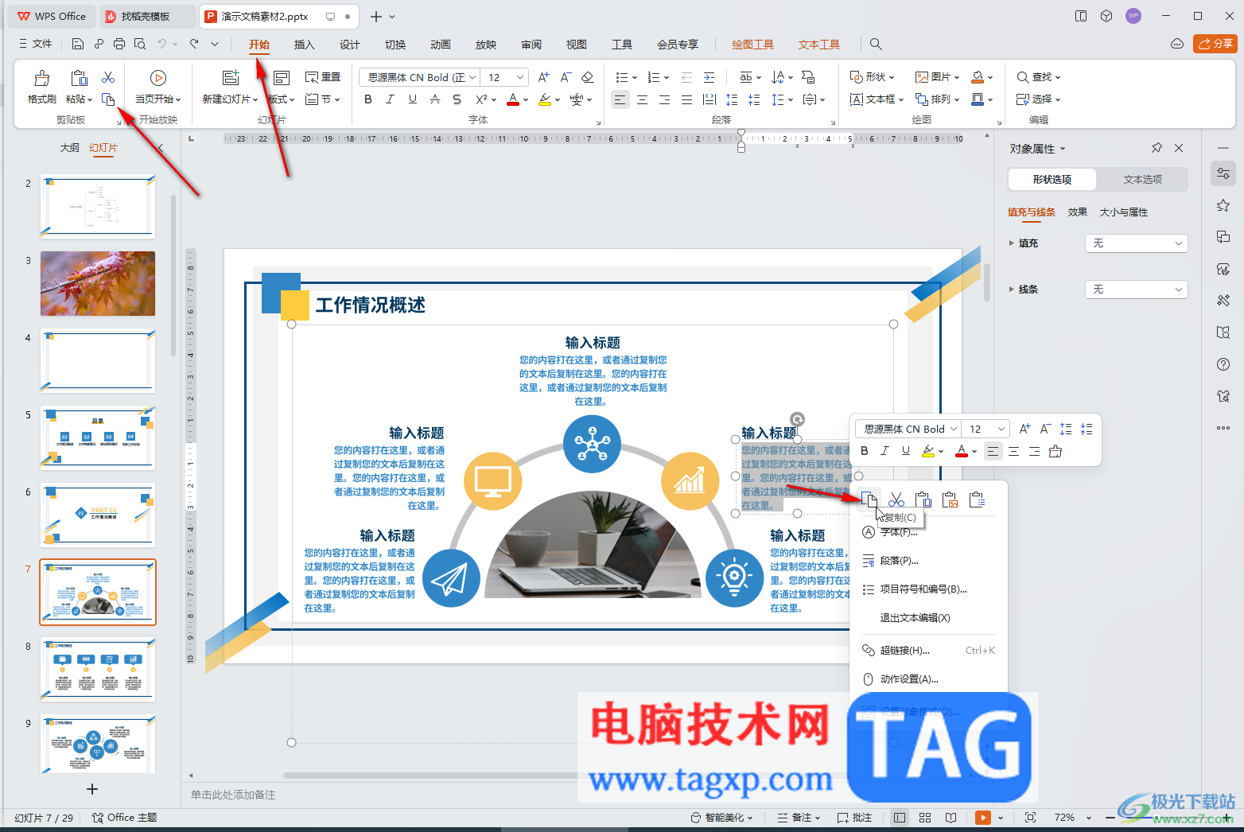Select slide 3 thumbnail with maple leaves

tap(98, 284)
